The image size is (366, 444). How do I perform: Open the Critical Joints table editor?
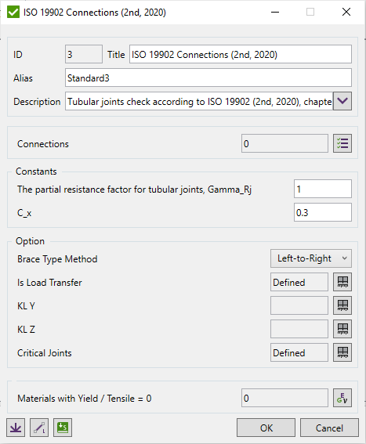click(342, 352)
